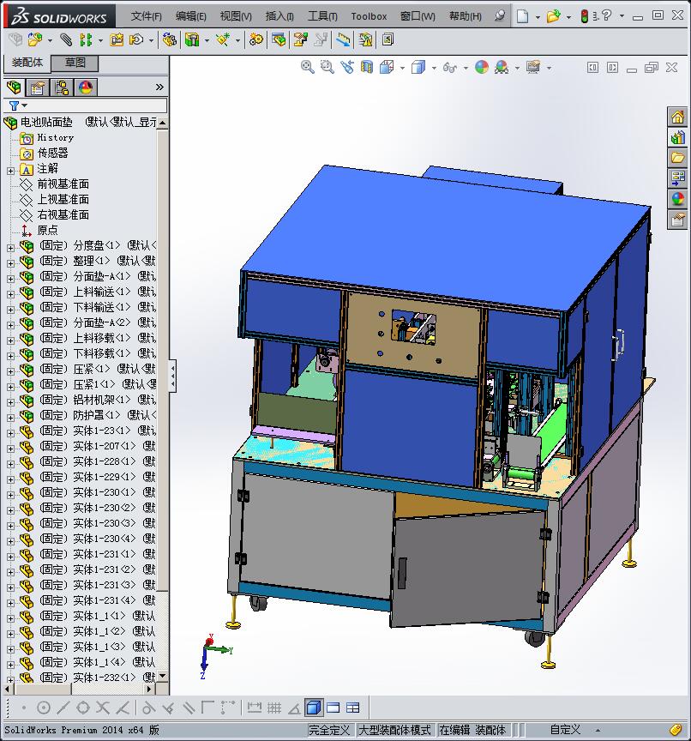Toggle the grid snap icon in bottom toolbar
This screenshot has height=741, width=691.
[x=274, y=708]
